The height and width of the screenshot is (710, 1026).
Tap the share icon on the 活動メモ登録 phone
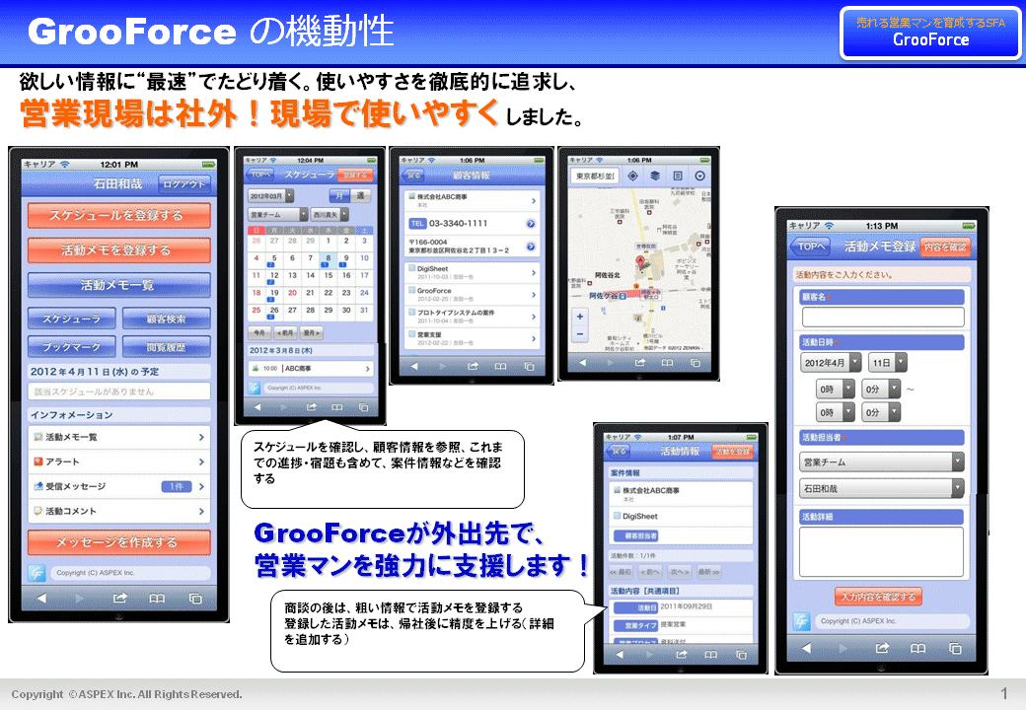click(x=882, y=648)
